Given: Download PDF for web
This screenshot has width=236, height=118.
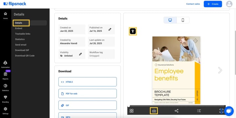Looking at the screenshot, I should coord(88,93).
